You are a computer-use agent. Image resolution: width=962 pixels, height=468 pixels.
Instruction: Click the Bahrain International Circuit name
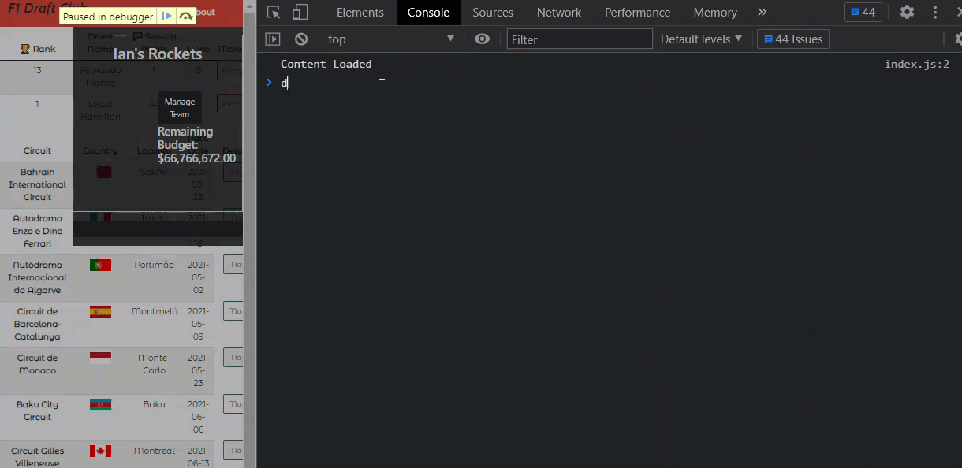[x=37, y=184]
